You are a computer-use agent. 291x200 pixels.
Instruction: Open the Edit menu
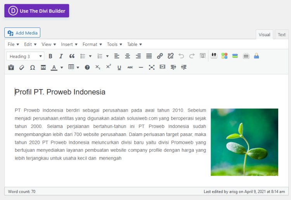(30, 44)
